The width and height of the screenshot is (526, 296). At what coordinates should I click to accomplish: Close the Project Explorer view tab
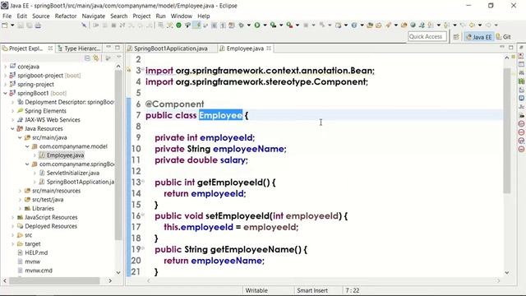[x=50, y=49]
